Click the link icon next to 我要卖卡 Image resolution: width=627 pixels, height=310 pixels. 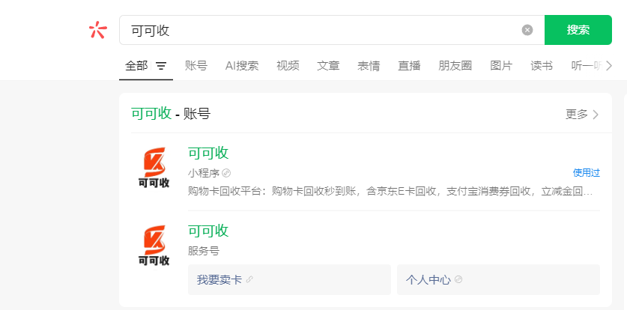(x=250, y=280)
